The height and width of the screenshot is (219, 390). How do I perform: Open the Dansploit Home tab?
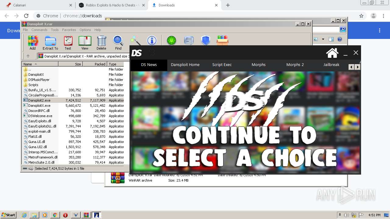coord(185,65)
